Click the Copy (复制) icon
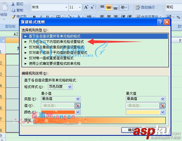Screen dimensions: 182x141 (13, 10)
